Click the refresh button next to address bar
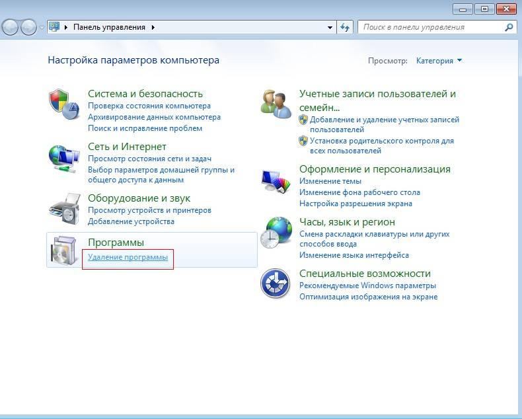Viewport: 522px width, 419px height. coord(345,27)
